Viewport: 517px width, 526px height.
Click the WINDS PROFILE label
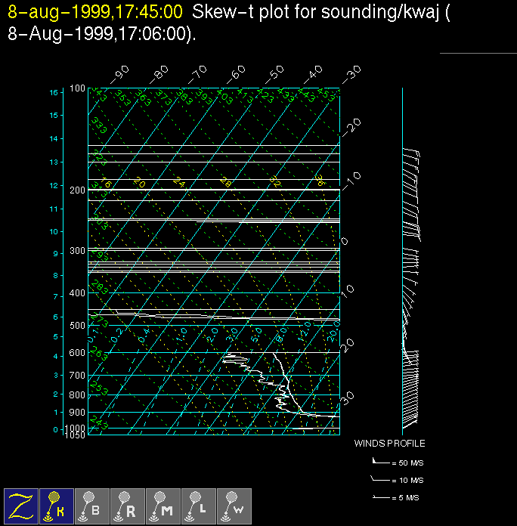click(x=389, y=444)
